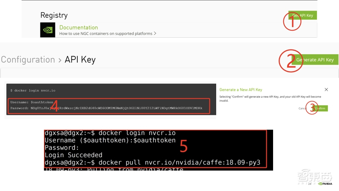
Task: Select the API Key breadcrumb item
Action: click(80, 60)
